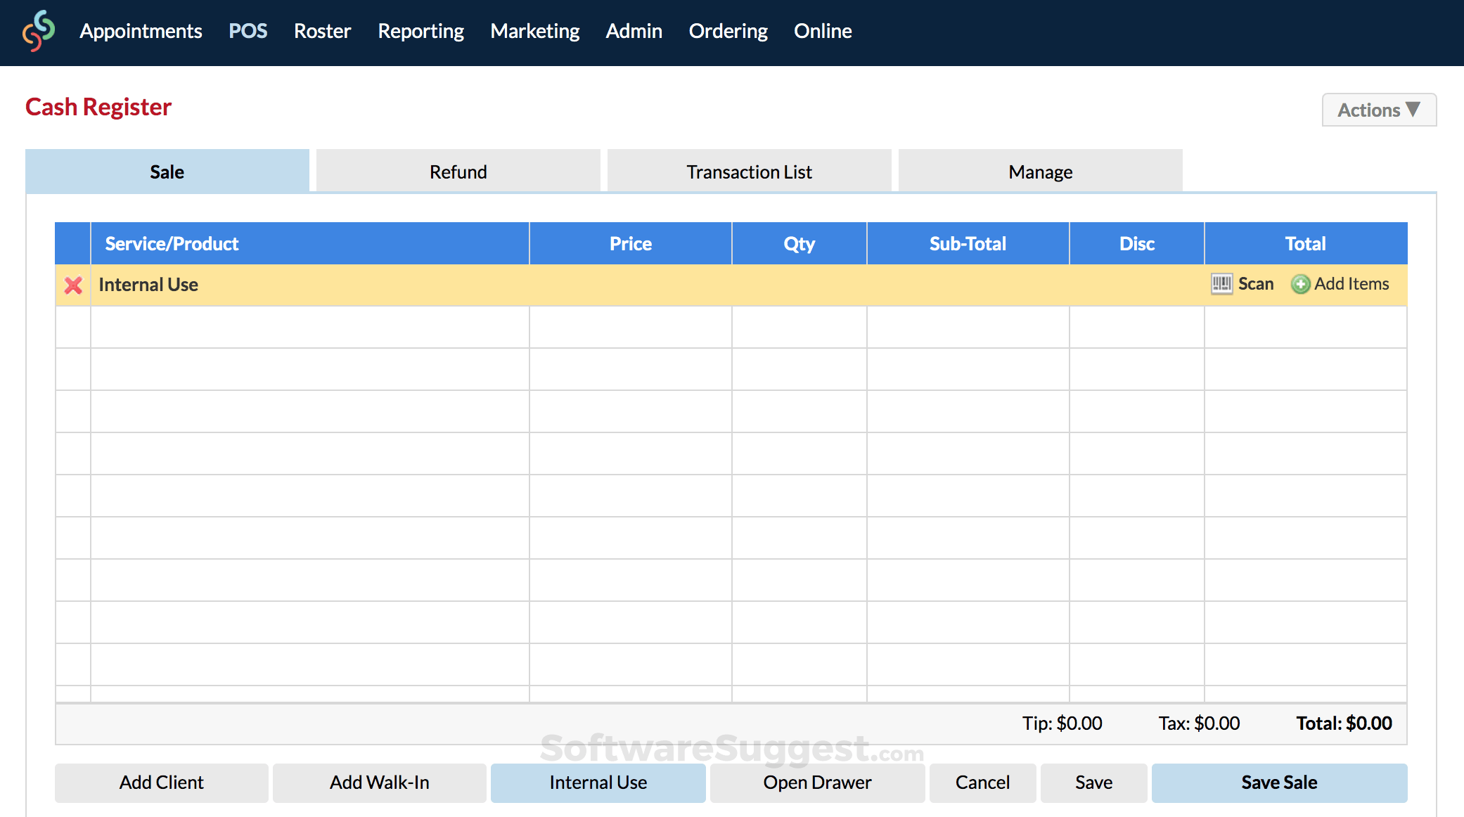Click the app logo icon

(39, 31)
